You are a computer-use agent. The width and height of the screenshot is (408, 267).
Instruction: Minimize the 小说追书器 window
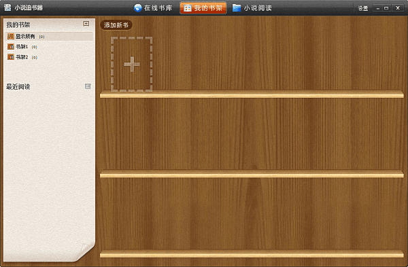377,8
